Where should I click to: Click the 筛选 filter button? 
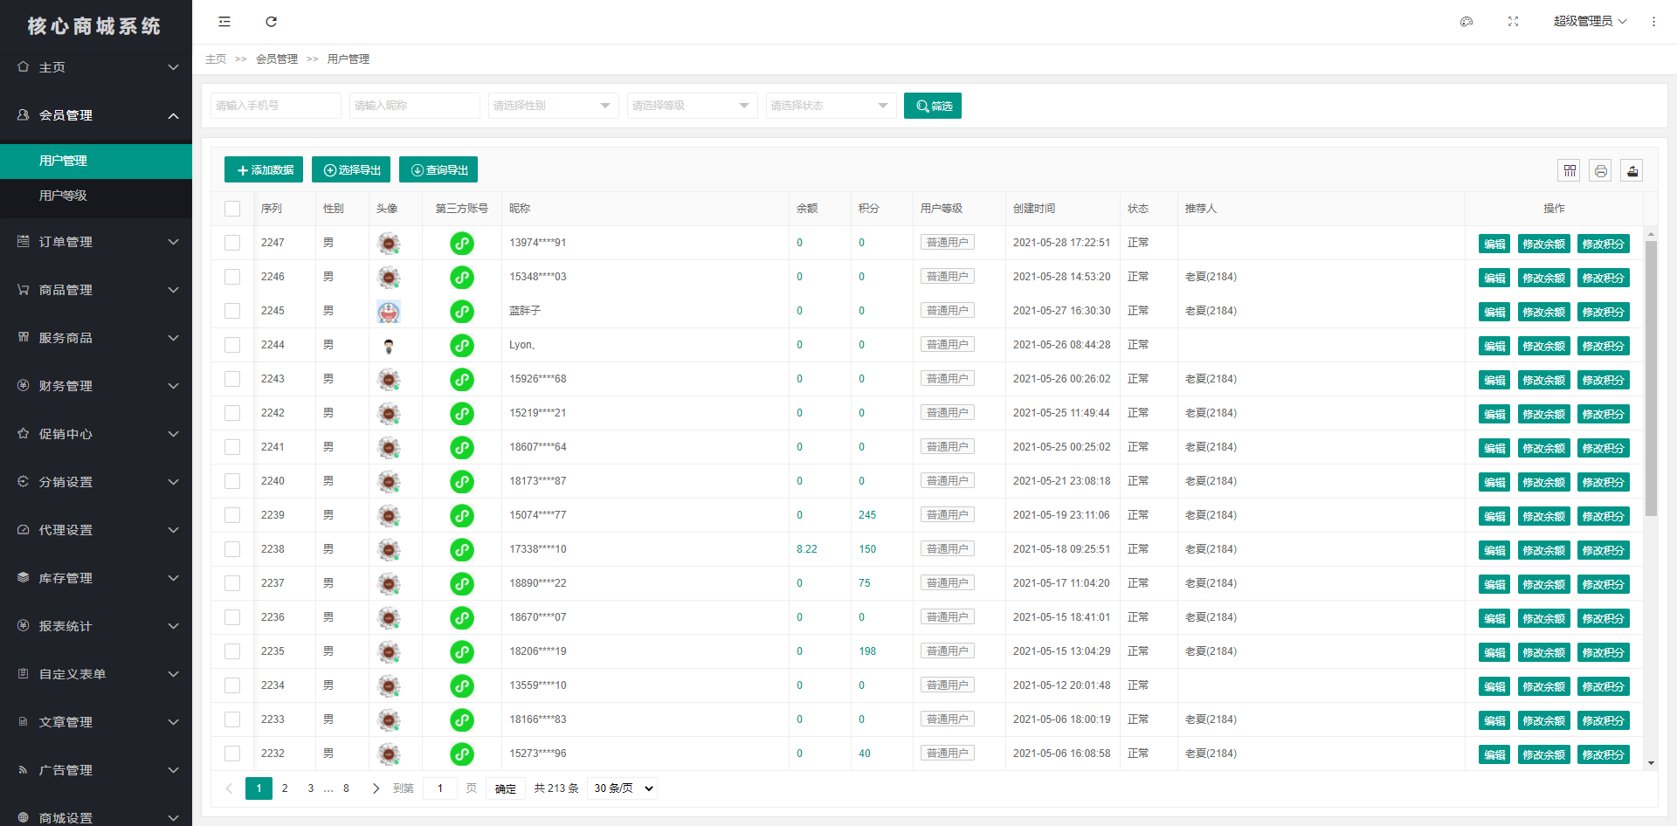933,106
